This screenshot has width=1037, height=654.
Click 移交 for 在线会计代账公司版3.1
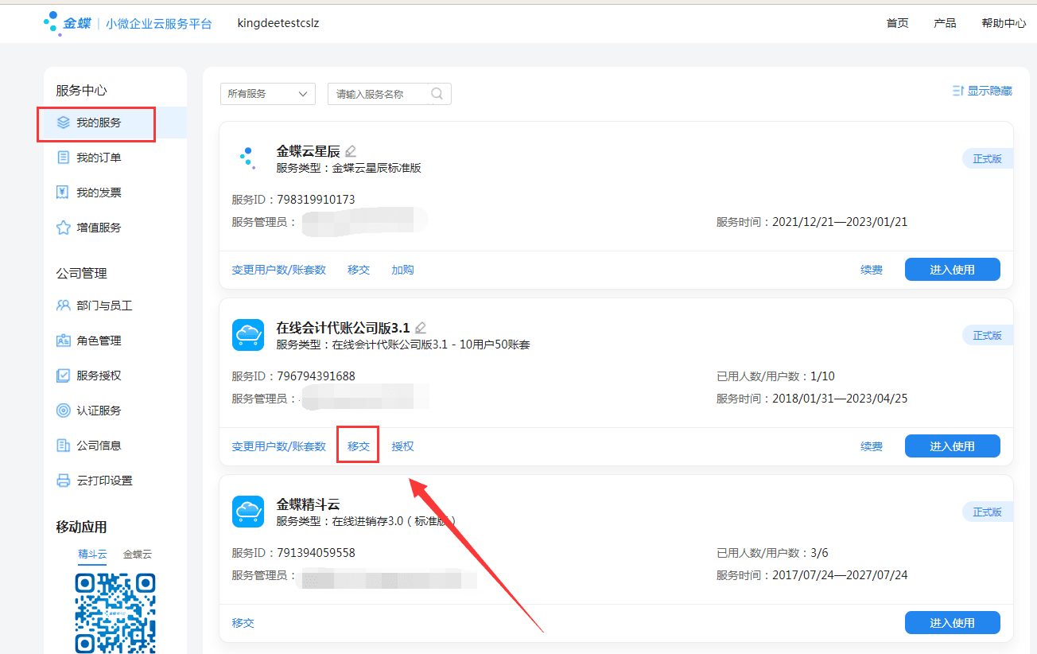tap(359, 446)
